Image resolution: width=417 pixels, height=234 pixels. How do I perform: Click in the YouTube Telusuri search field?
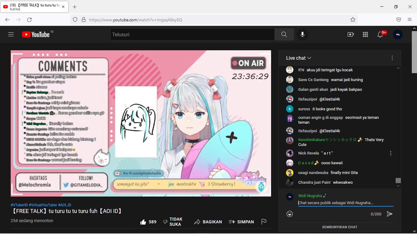coord(193,34)
